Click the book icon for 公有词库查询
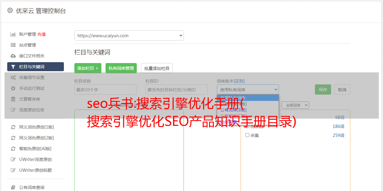The width and height of the screenshot is (383, 191). pyautogui.click(x=13, y=187)
